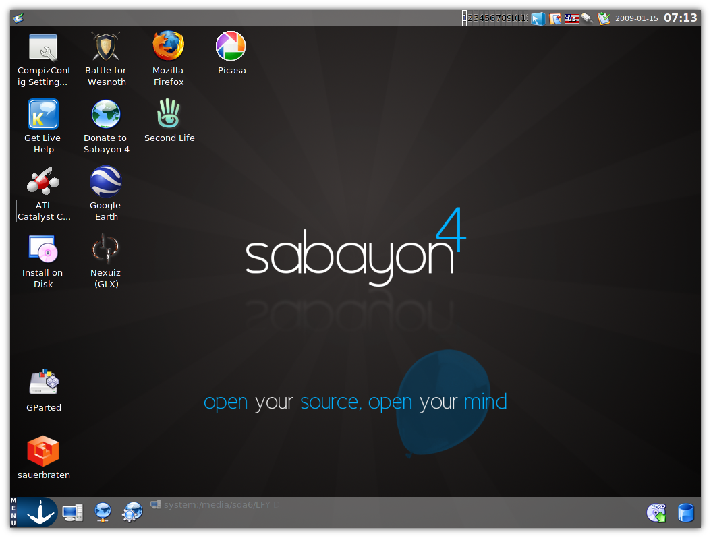Click the DVD media icon in bottom panel
Screen dimensions: 711x538
656,512
